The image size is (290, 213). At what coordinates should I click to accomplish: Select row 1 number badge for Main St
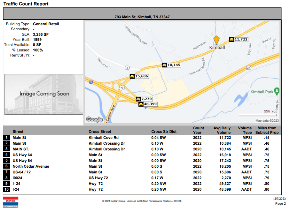pyautogui.click(x=6, y=137)
